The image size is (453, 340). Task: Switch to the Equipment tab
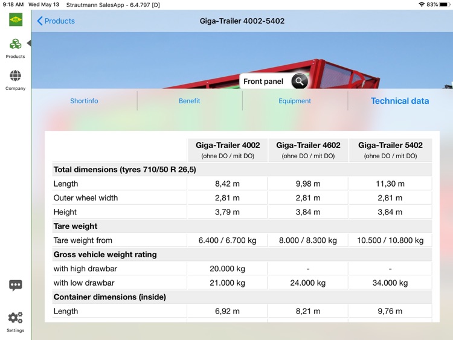(x=295, y=101)
